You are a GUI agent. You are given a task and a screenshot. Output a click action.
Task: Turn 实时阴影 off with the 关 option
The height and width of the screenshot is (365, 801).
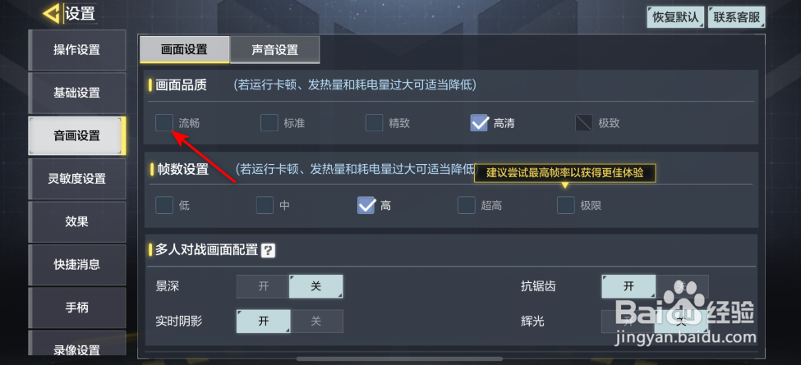316,322
